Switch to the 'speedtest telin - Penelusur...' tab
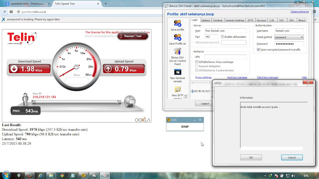The height and width of the screenshot is (179, 319). click(x=28, y=4)
